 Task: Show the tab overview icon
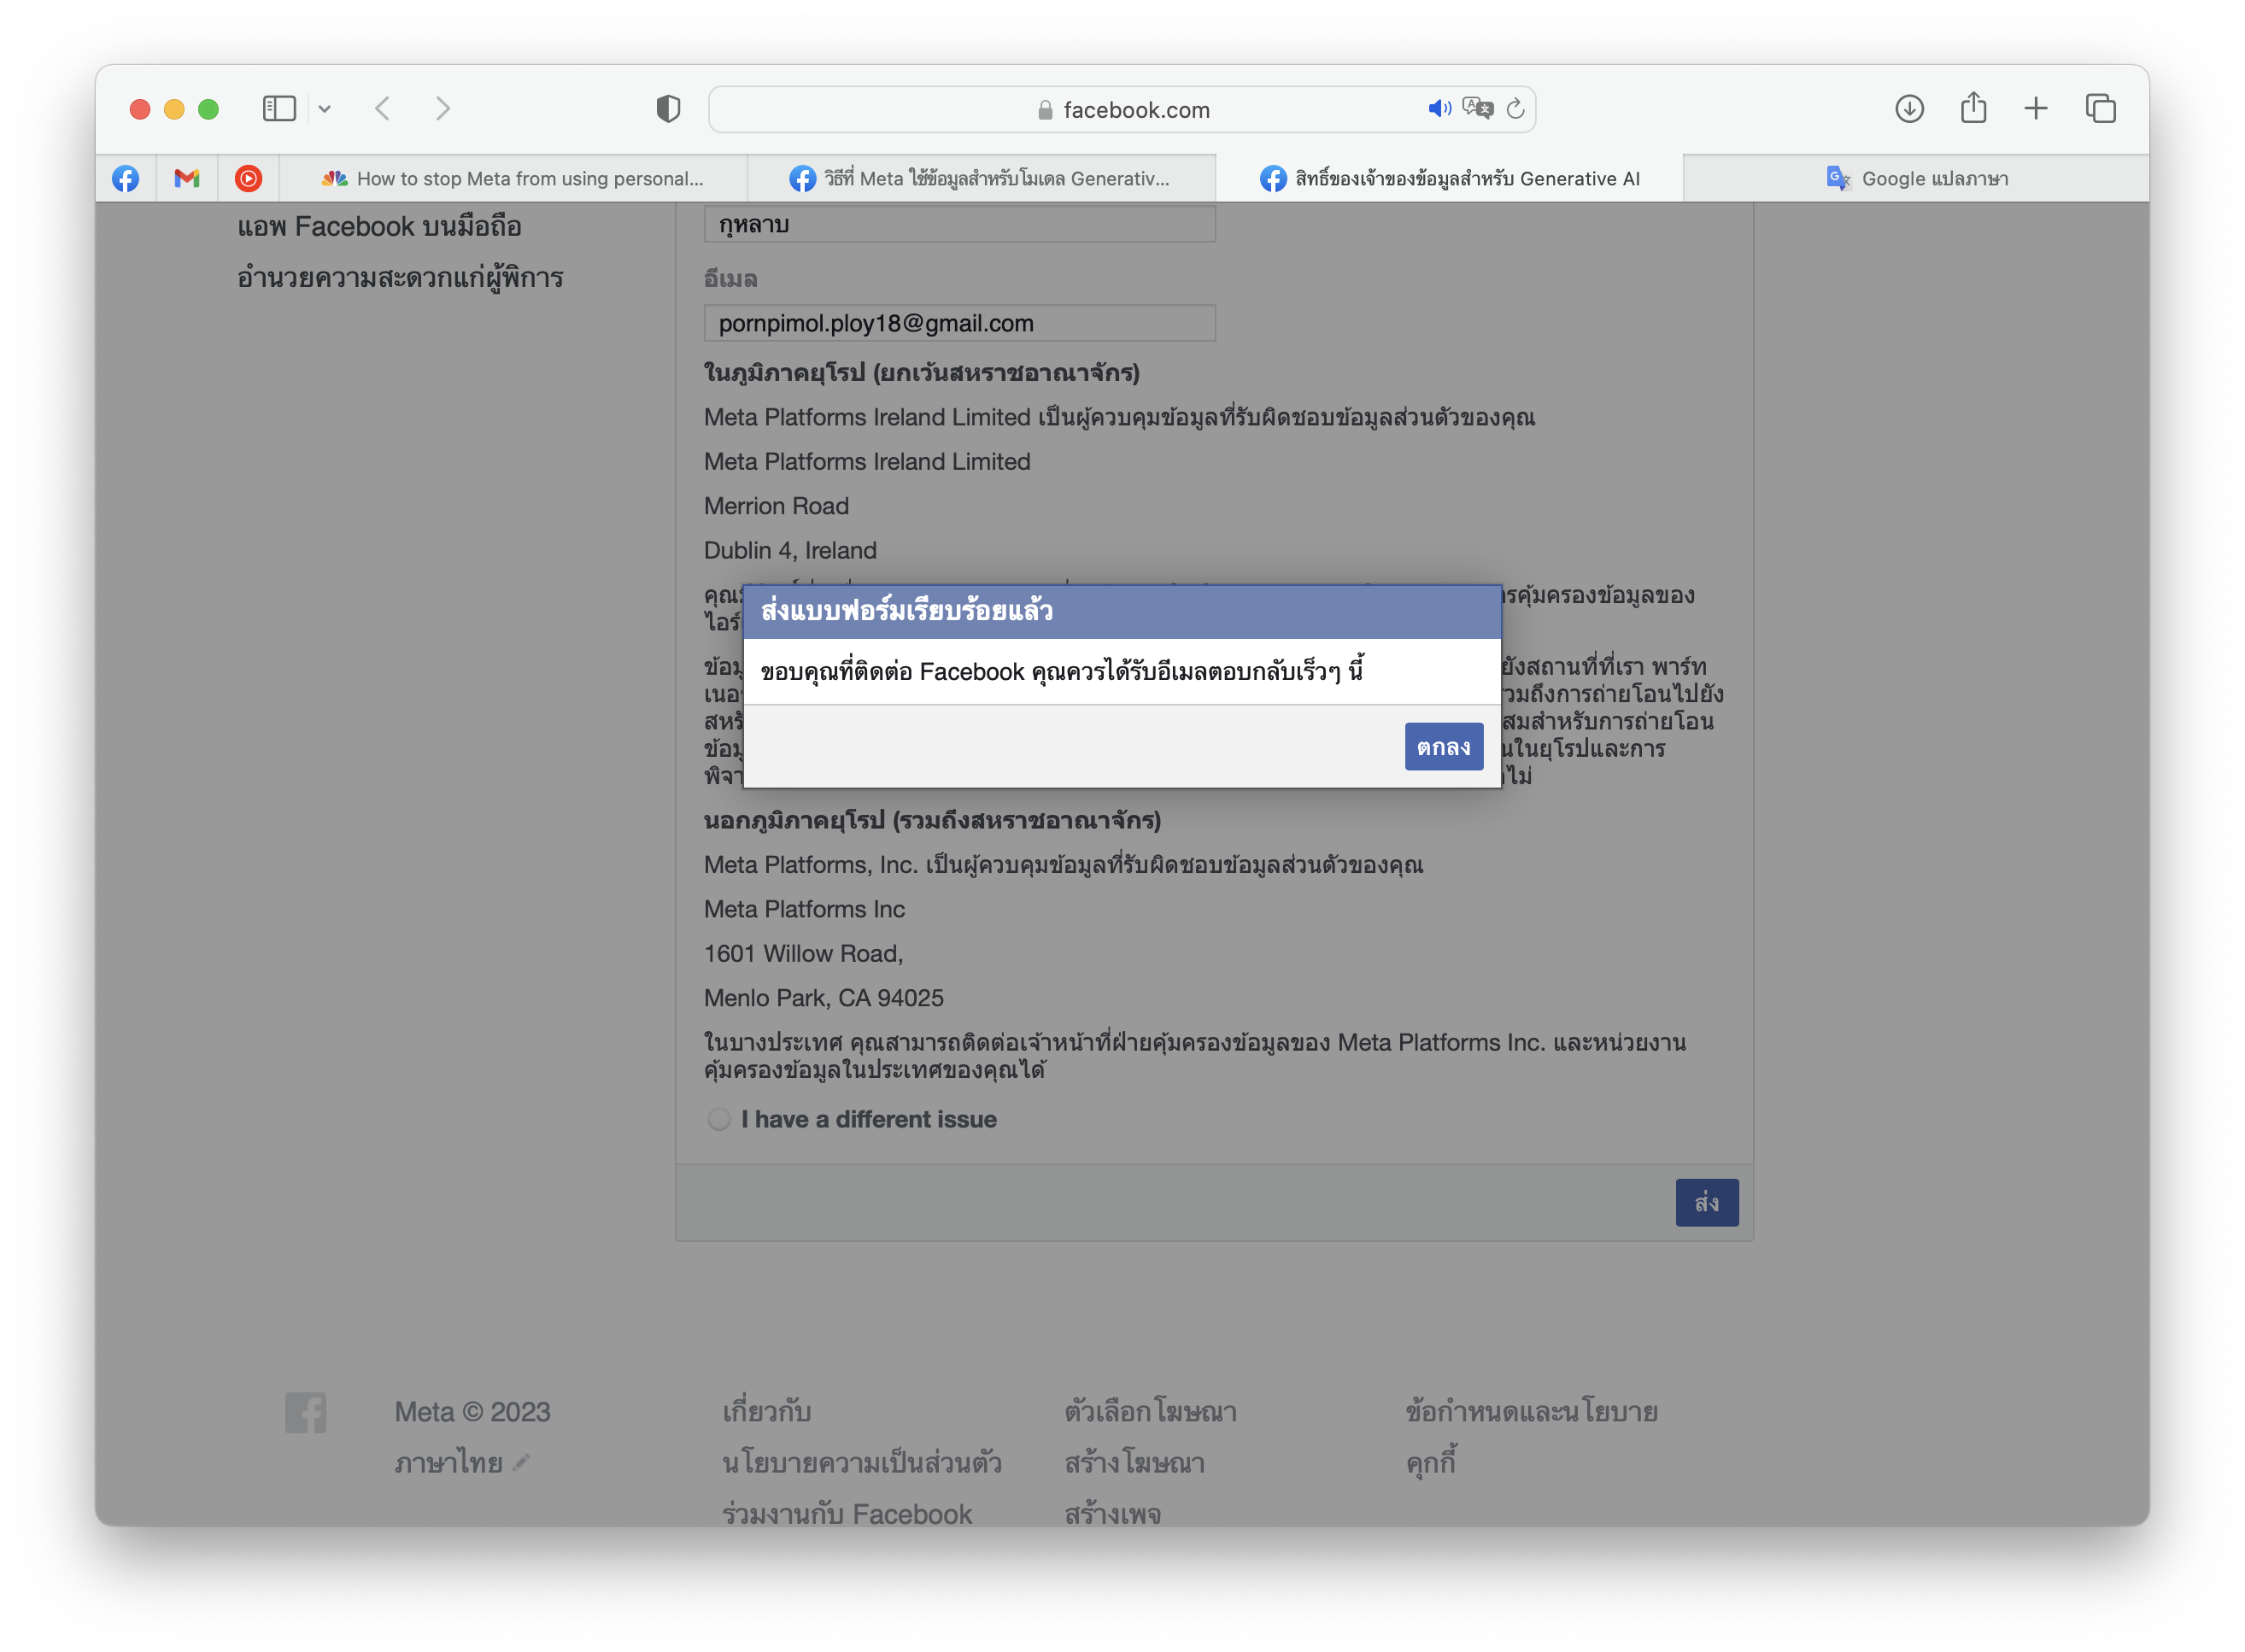pos(2100,108)
